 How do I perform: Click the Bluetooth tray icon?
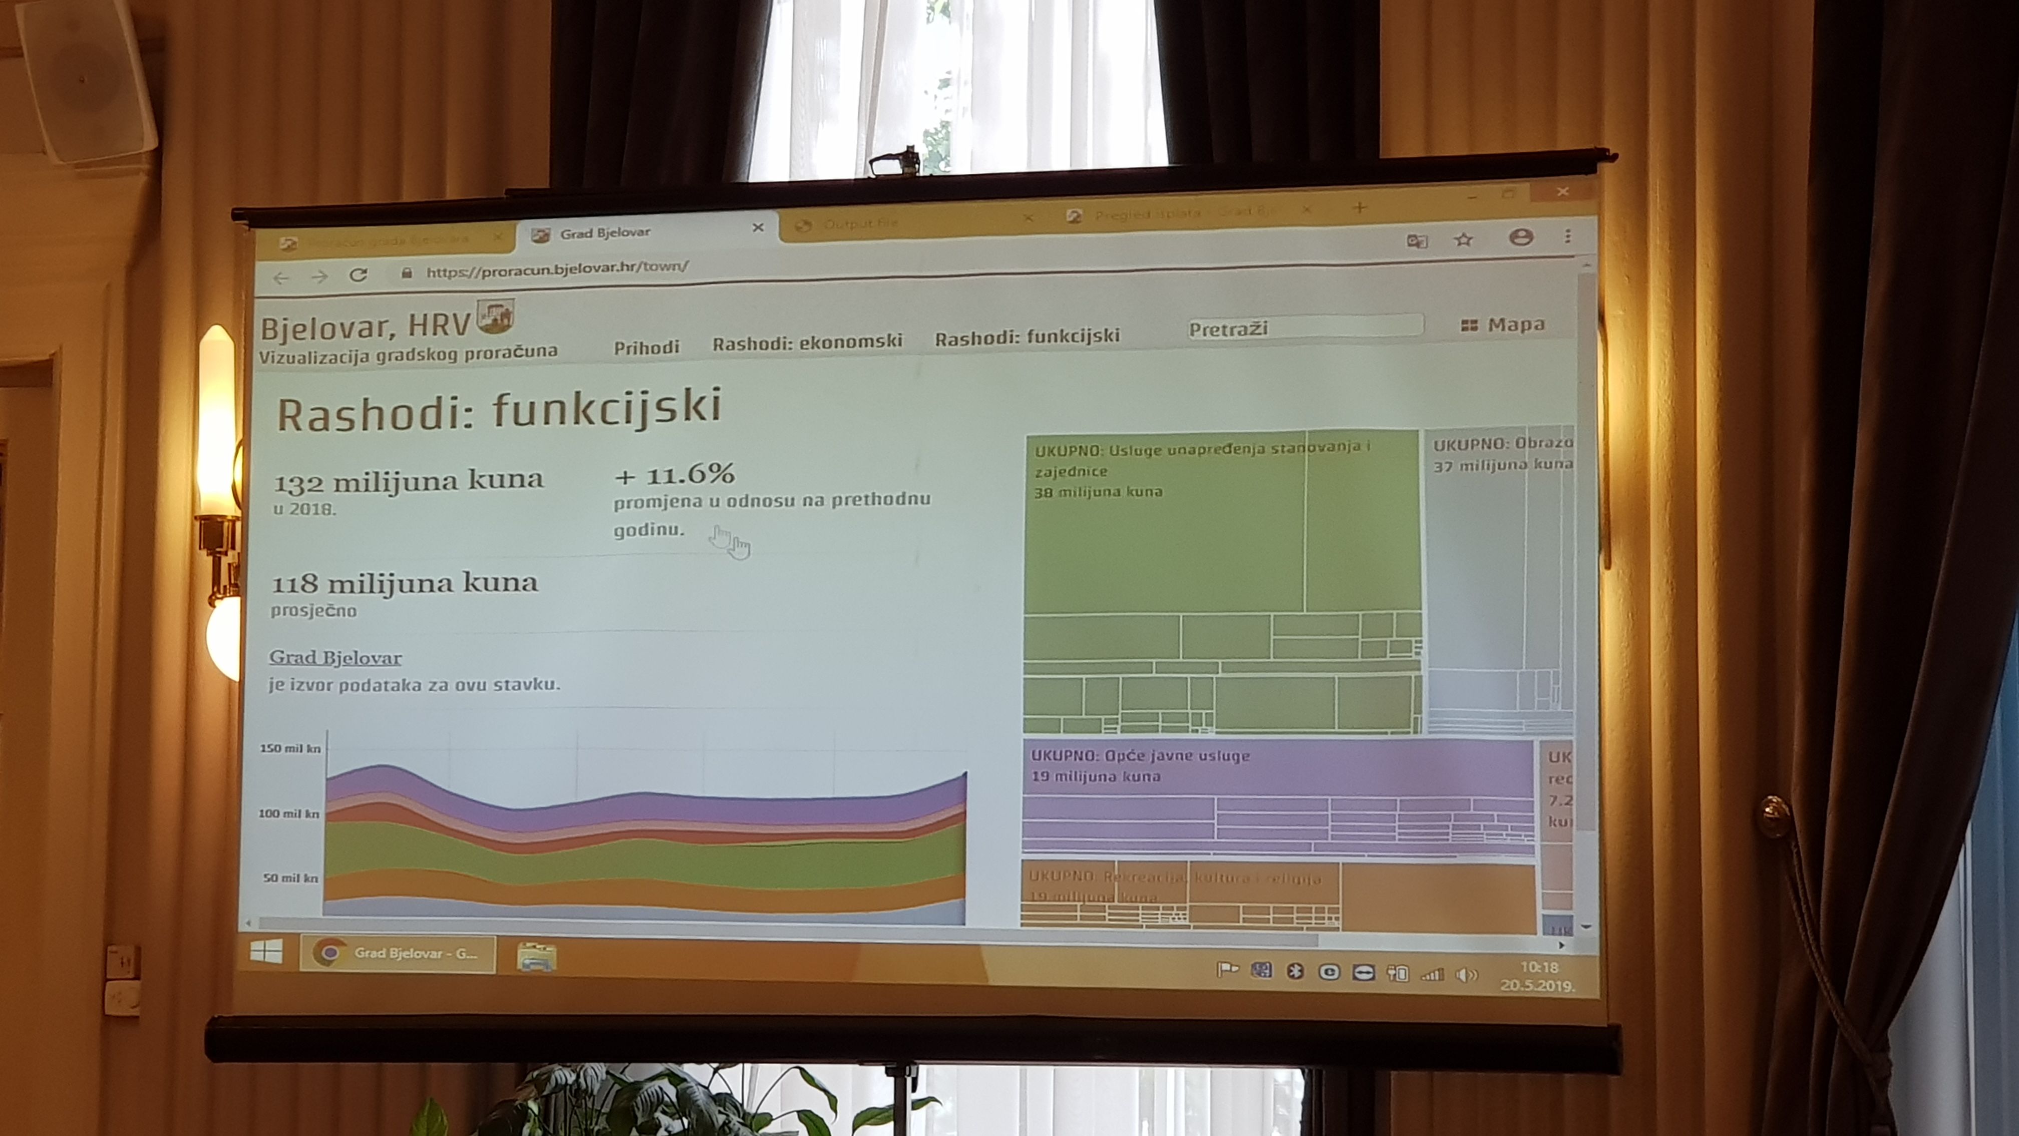1295,971
